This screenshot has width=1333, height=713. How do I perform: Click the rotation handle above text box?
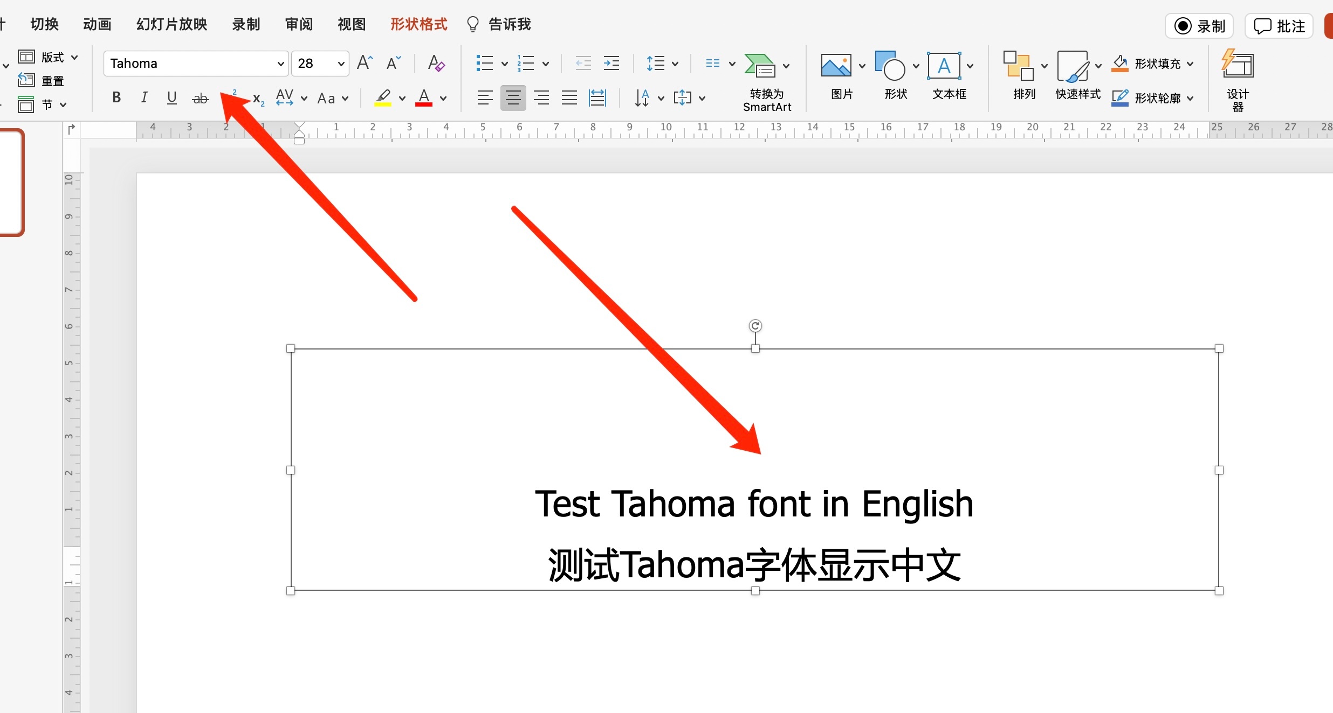755,326
